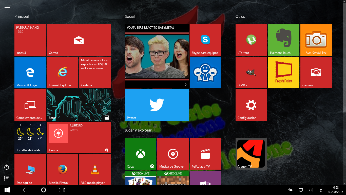
Task: Open Fresh Paint tile
Action: pyautogui.click(x=284, y=73)
